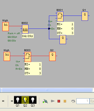The width and height of the screenshot is (94, 111).
Task: Expand the double chevron beside Q1 lamp
Action: pos(12,101)
